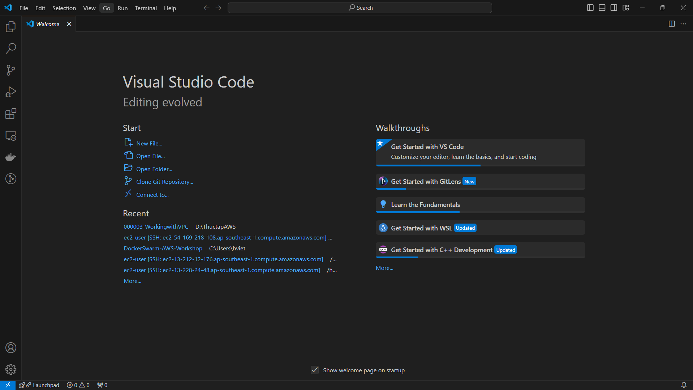Open notifications bell in status bar

tap(684, 385)
